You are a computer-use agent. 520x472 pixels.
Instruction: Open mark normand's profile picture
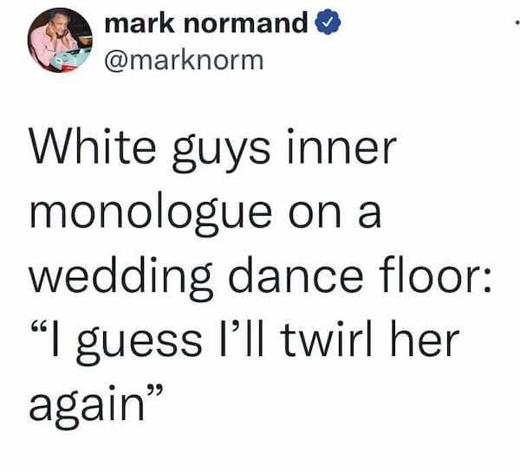click(x=60, y=40)
